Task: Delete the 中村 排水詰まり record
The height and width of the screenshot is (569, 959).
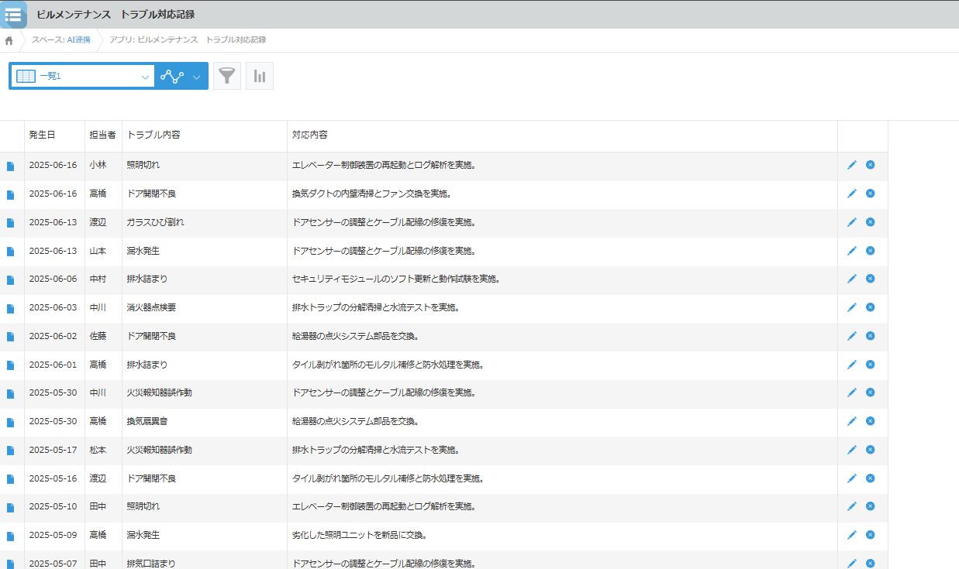Action: click(x=870, y=279)
